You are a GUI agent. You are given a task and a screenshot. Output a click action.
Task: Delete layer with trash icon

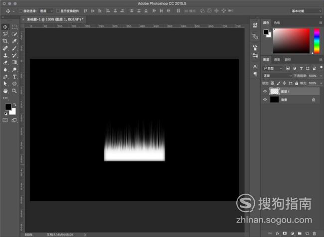315,234
